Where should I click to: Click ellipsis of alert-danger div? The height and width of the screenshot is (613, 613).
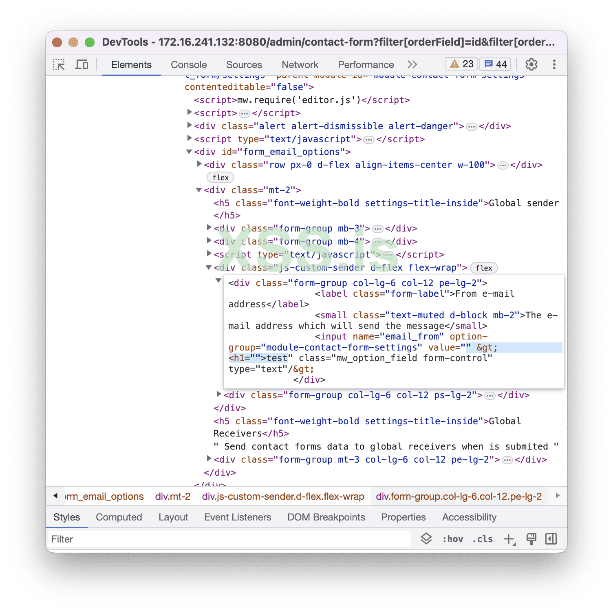(472, 127)
